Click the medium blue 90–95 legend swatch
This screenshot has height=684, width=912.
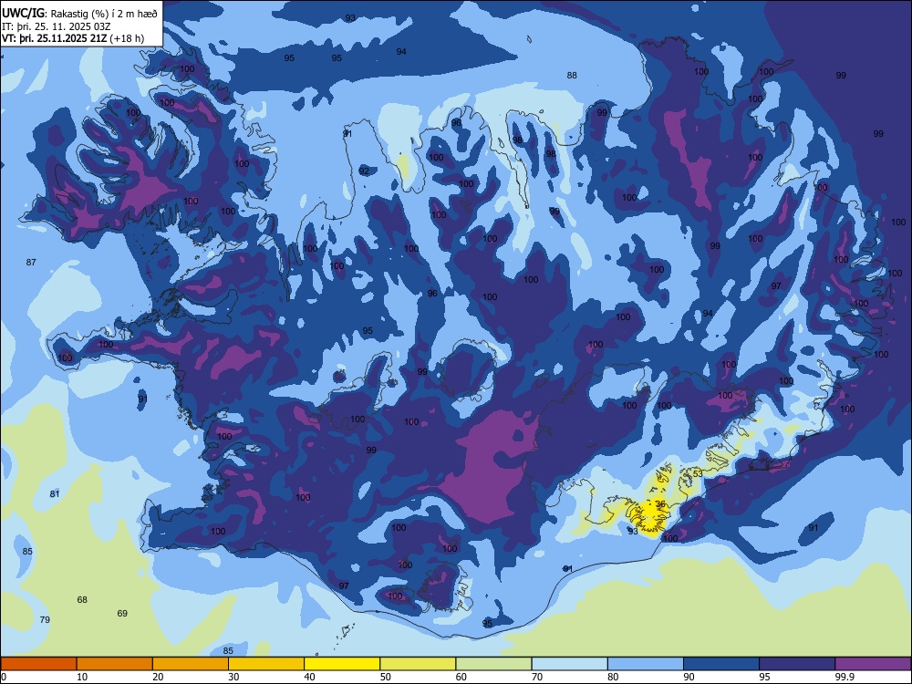coord(721,664)
